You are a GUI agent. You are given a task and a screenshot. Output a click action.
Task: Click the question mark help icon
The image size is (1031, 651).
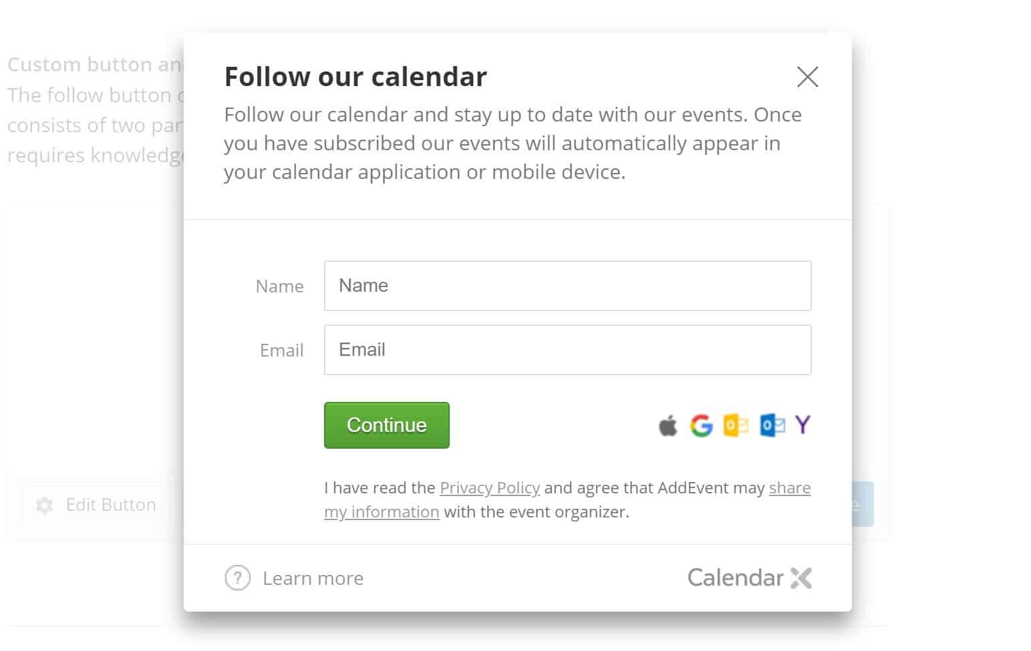(x=237, y=578)
